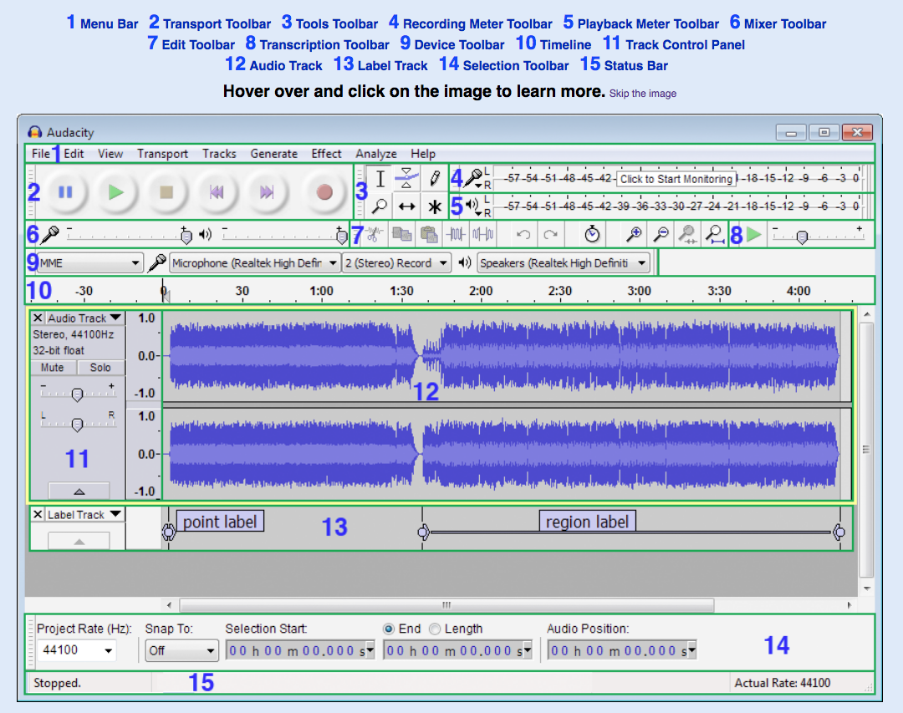903x713 pixels.
Task: Open the Generate menu
Action: coord(273,154)
